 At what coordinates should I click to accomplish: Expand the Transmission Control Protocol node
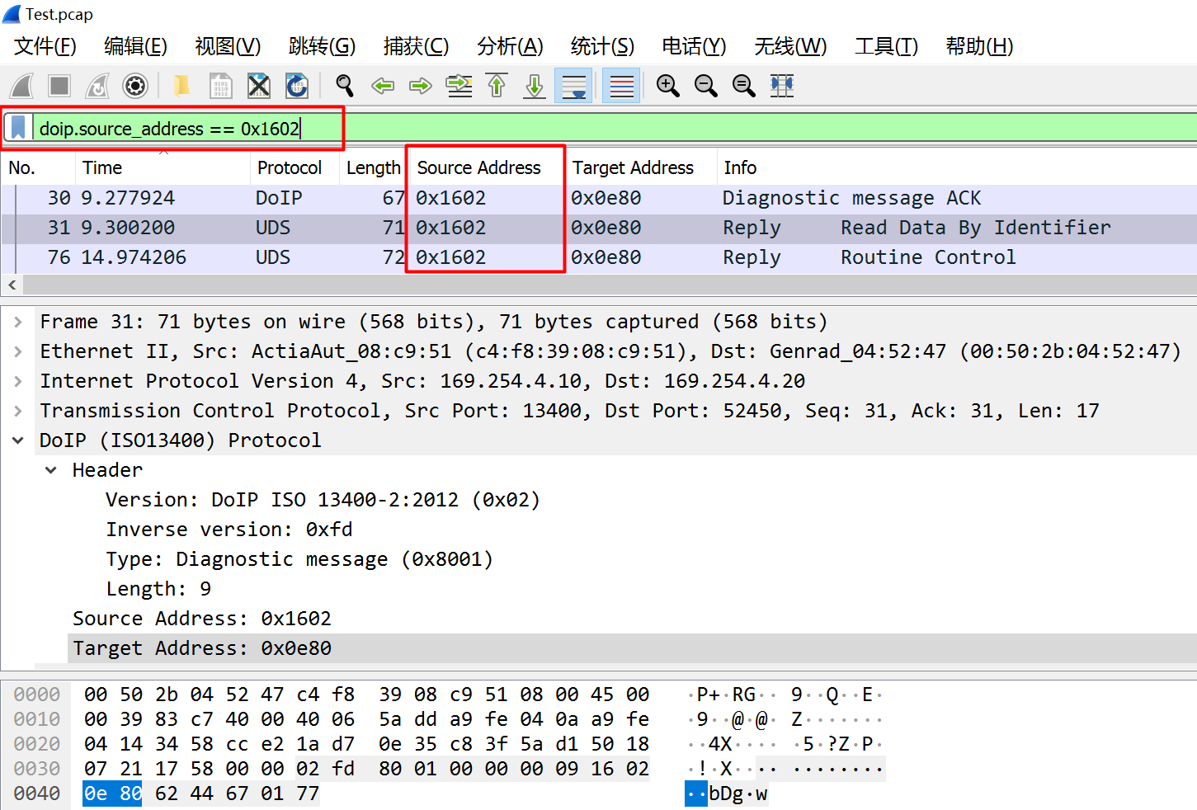tap(18, 410)
